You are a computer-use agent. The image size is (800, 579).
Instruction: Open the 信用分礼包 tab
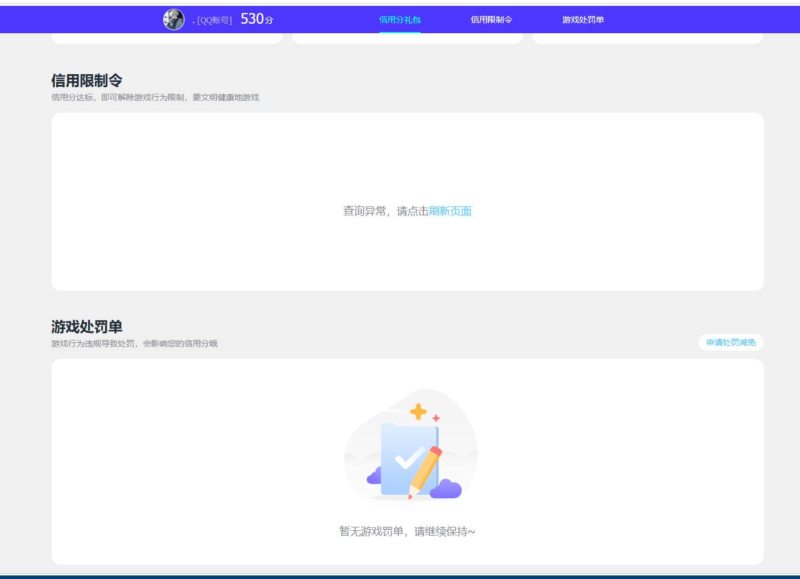tap(400, 20)
